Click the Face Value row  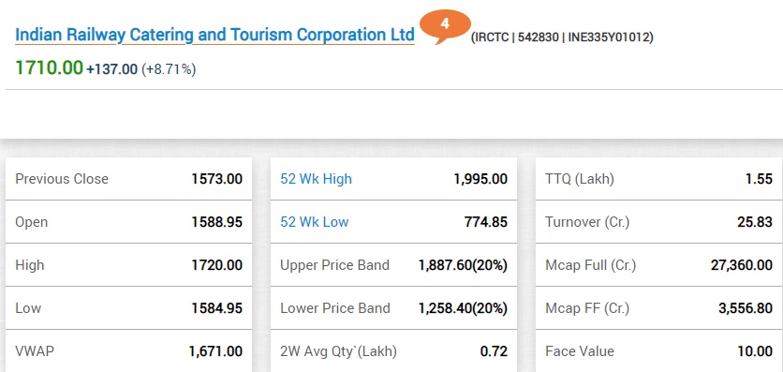pyautogui.click(x=658, y=351)
